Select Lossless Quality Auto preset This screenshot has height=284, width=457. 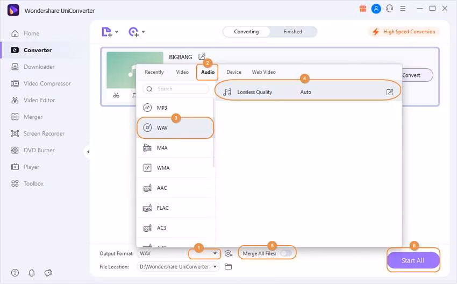pyautogui.click(x=308, y=92)
